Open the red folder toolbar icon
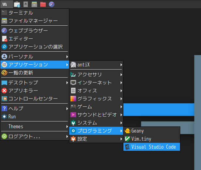Screen dimensions: 201x170 43,4
